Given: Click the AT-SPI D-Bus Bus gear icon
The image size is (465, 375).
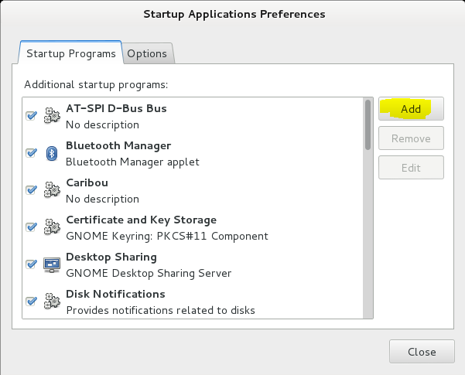Looking at the screenshot, I should 52,116.
